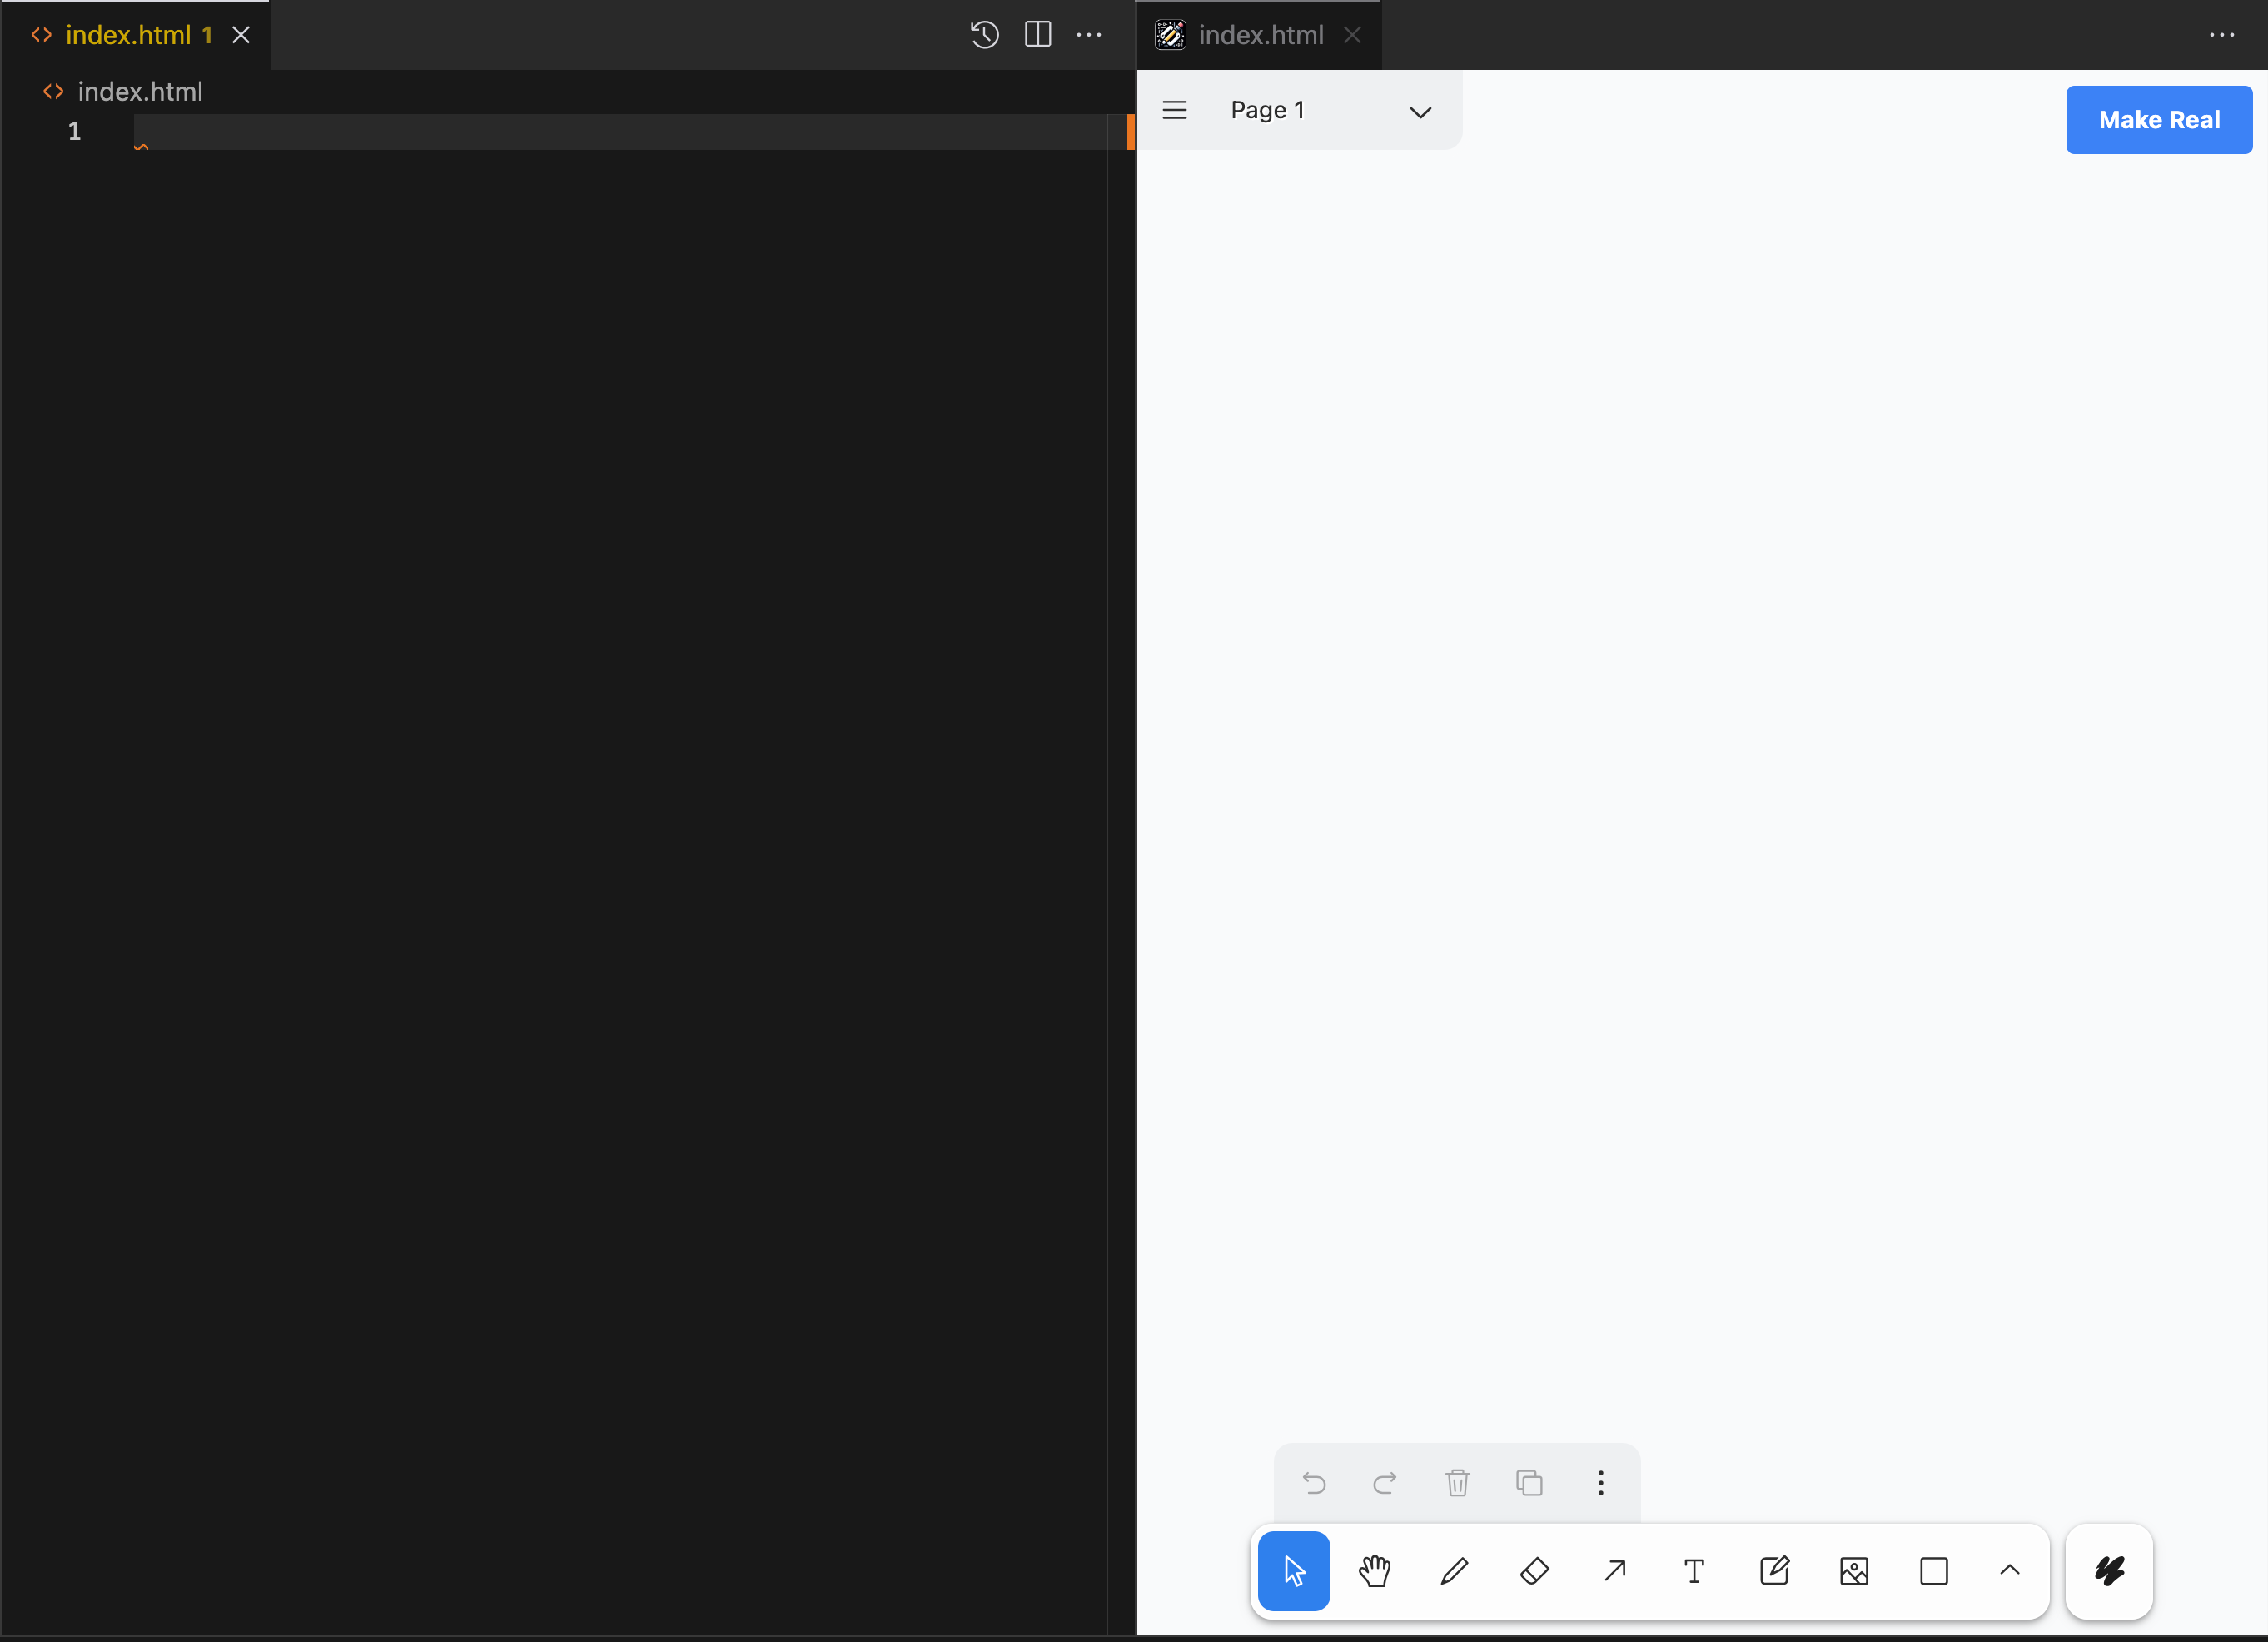Open the hamburger main menu

(1175, 111)
